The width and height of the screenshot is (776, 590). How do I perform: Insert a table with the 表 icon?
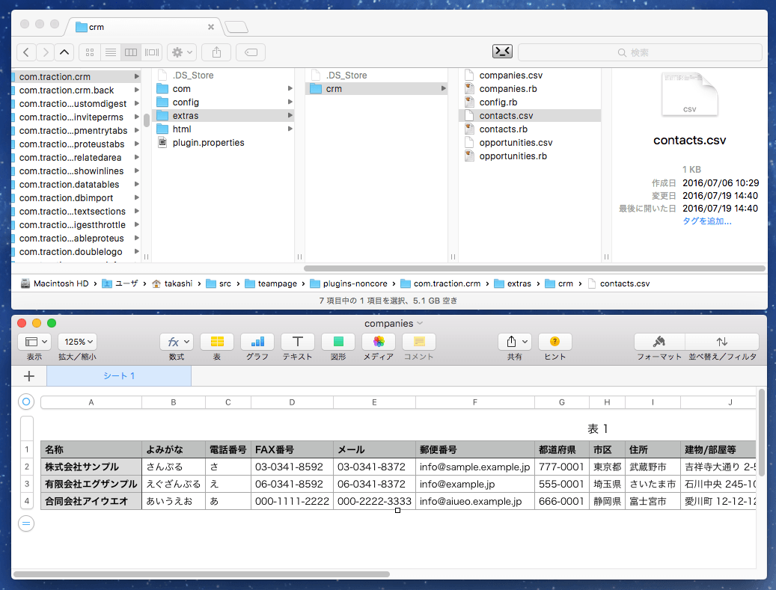[x=217, y=342]
